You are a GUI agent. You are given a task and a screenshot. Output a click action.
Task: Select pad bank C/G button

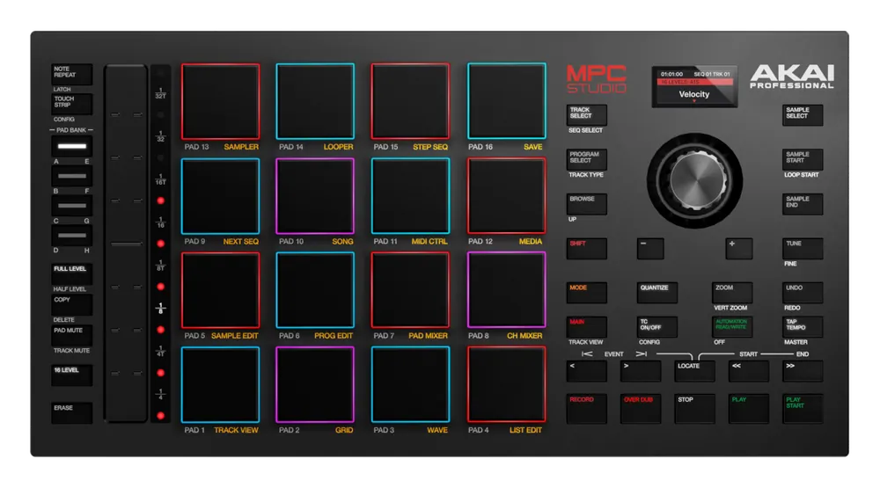[x=72, y=207]
